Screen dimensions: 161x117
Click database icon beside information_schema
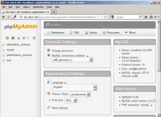point(4,45)
